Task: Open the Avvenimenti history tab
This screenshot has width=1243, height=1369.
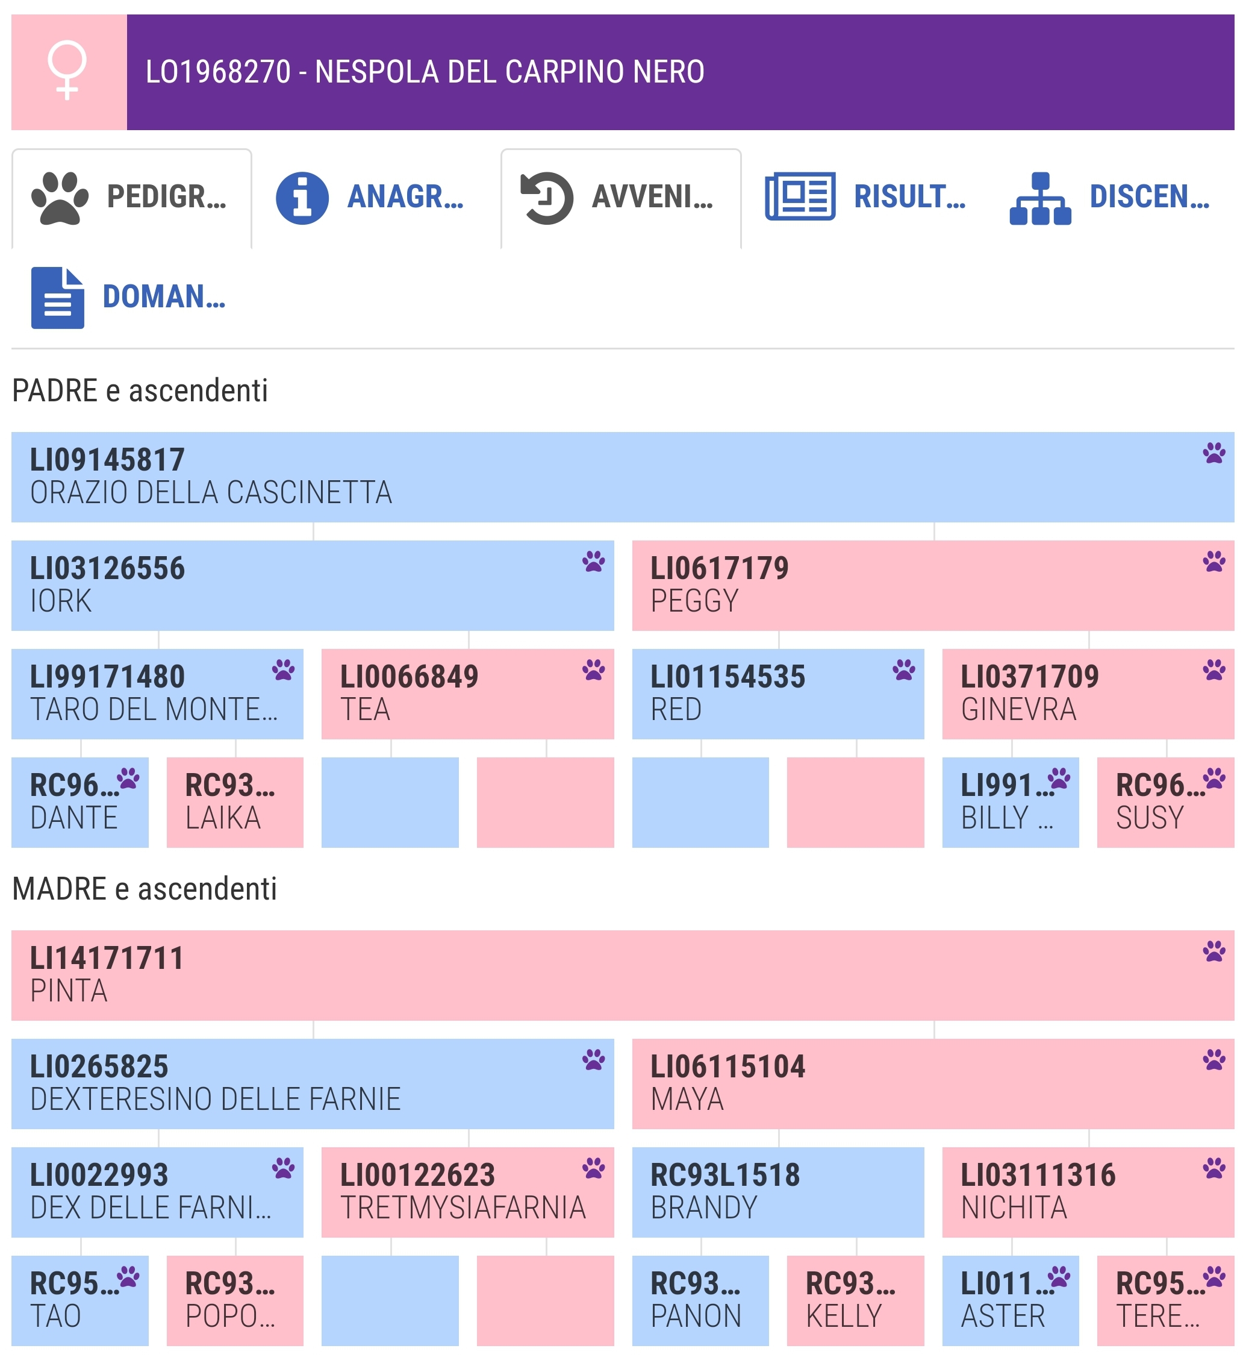Action: [x=619, y=198]
